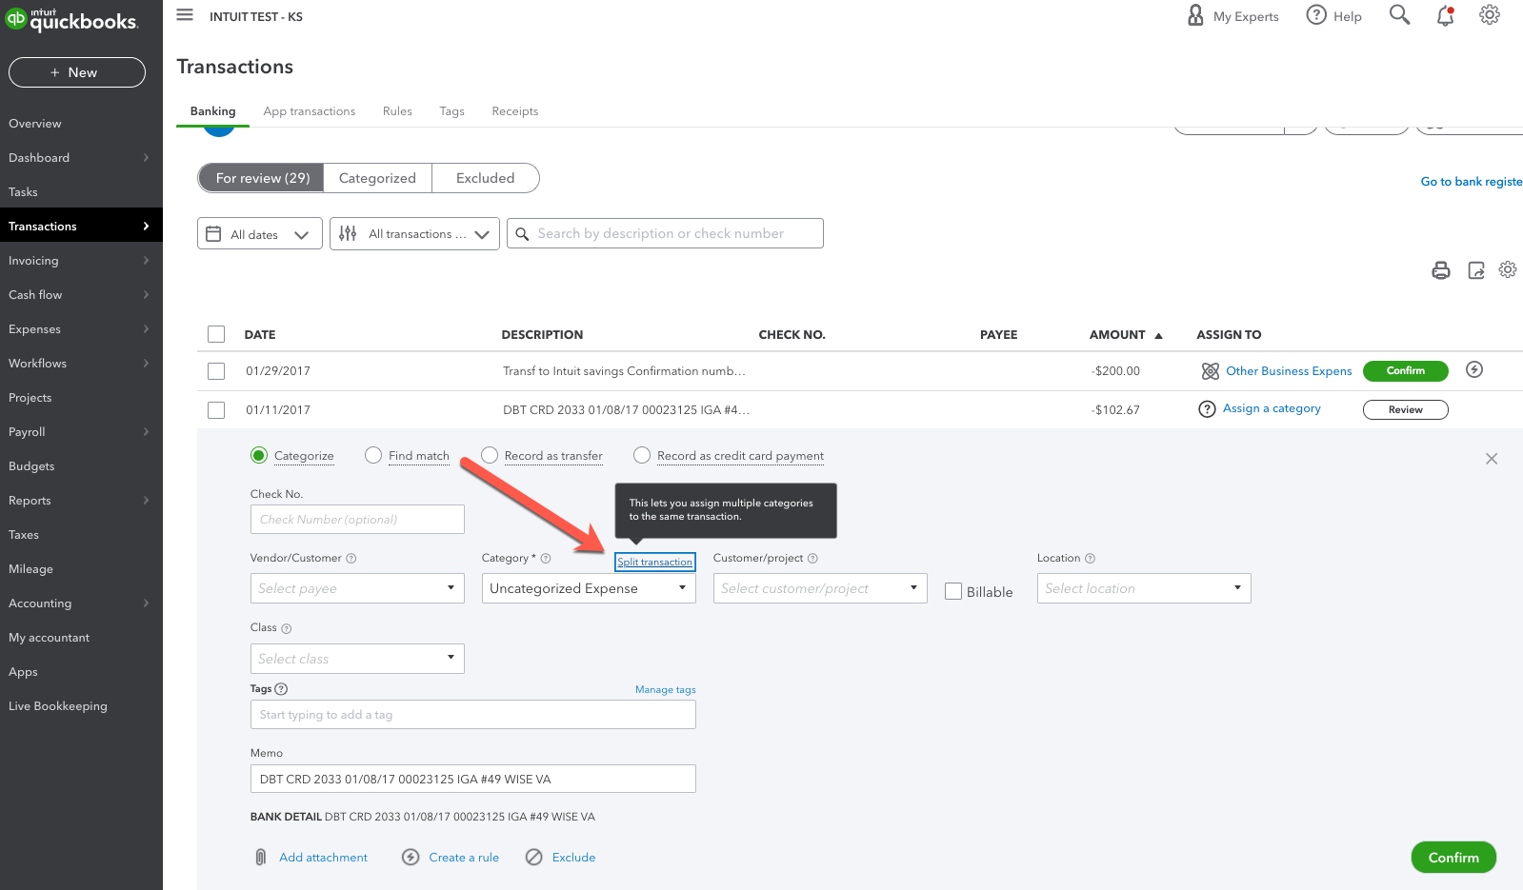Click Category field help icon

(x=546, y=559)
